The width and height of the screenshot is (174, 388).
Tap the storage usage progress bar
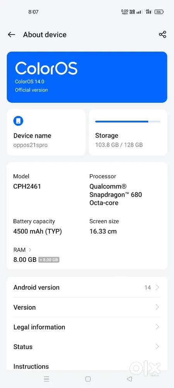[x=128, y=121]
